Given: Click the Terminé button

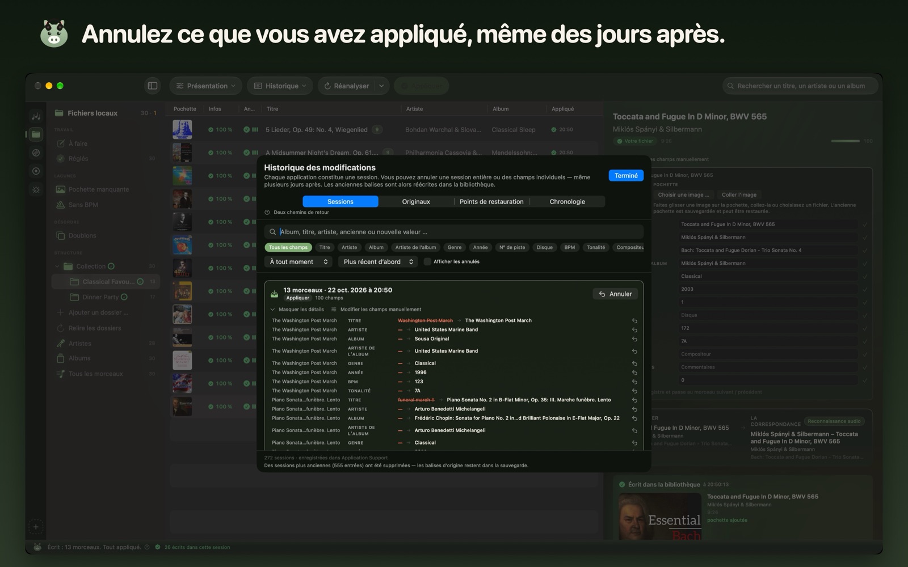Looking at the screenshot, I should 626,176.
